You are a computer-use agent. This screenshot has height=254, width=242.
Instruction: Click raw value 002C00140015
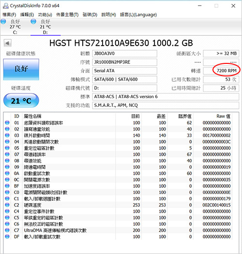click(216, 205)
